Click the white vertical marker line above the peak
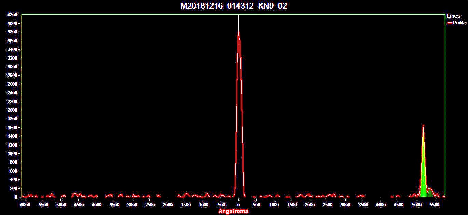 (238, 22)
